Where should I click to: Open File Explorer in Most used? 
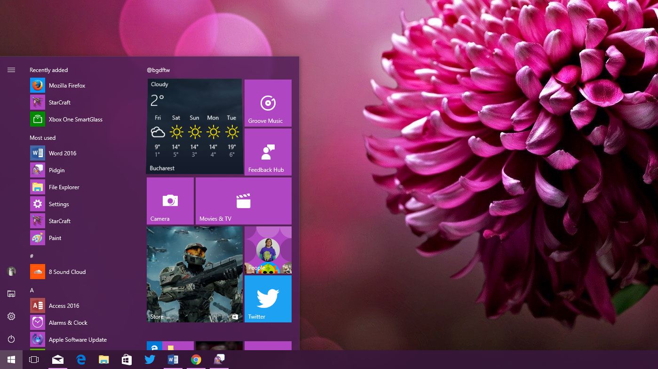[x=85, y=187]
